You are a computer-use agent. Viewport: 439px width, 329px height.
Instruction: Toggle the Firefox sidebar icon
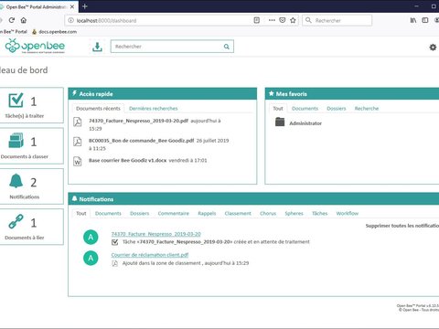point(425,20)
